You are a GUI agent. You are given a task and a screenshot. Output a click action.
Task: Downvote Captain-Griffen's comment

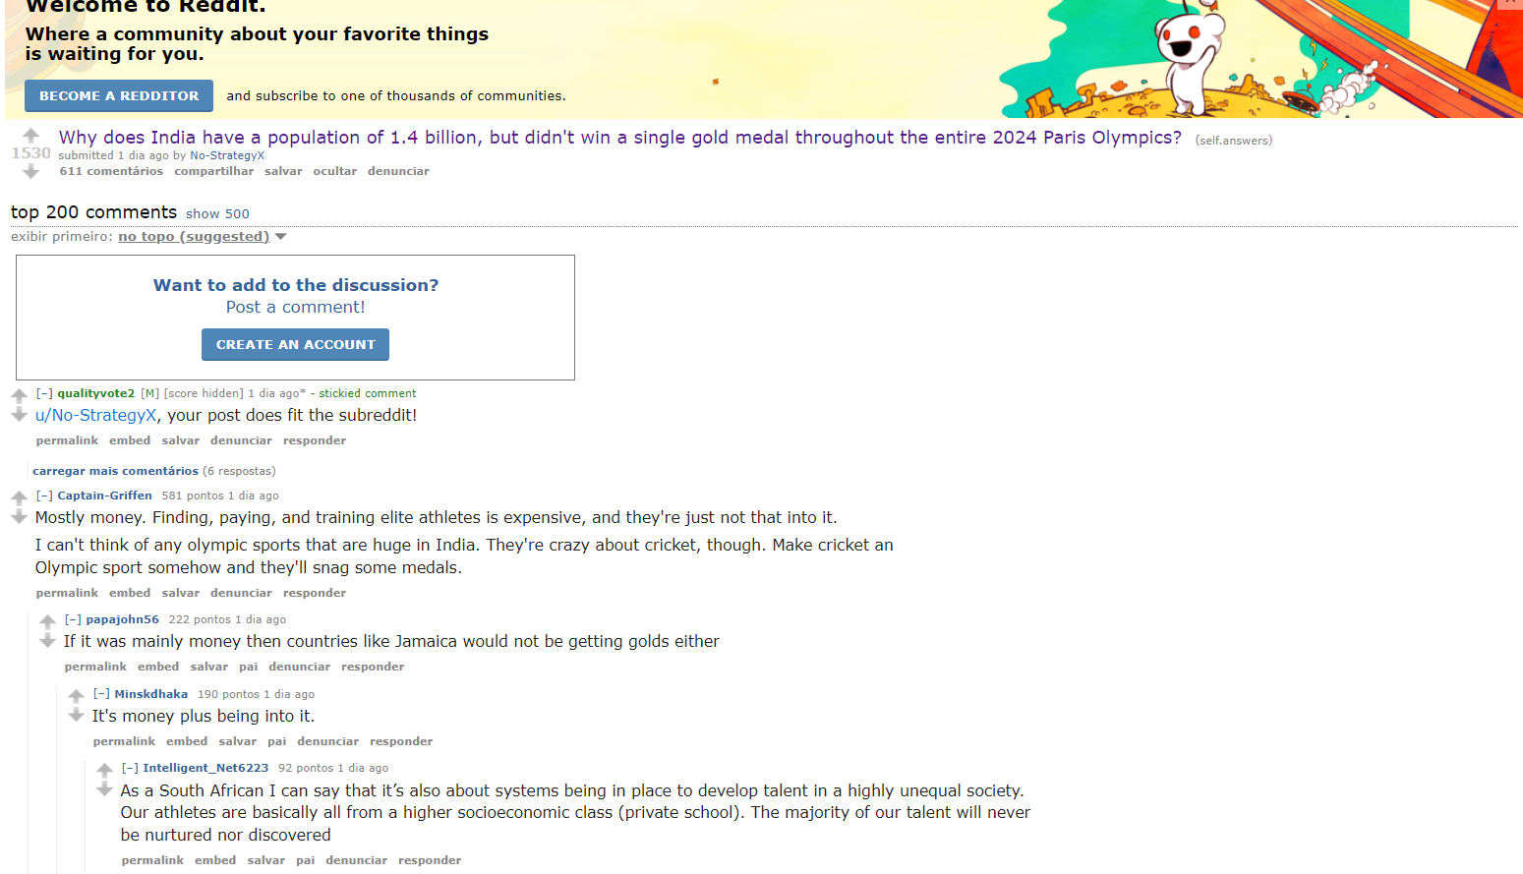click(x=19, y=517)
